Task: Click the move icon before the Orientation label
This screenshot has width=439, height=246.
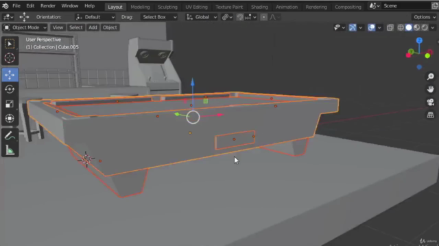Action: (x=24, y=17)
